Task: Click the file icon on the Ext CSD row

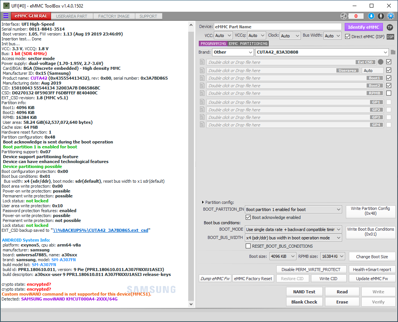Action: (x=202, y=62)
